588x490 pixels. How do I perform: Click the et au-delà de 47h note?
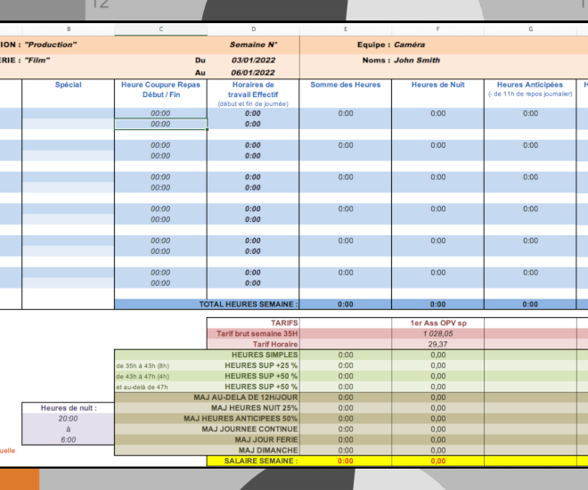pos(142,387)
